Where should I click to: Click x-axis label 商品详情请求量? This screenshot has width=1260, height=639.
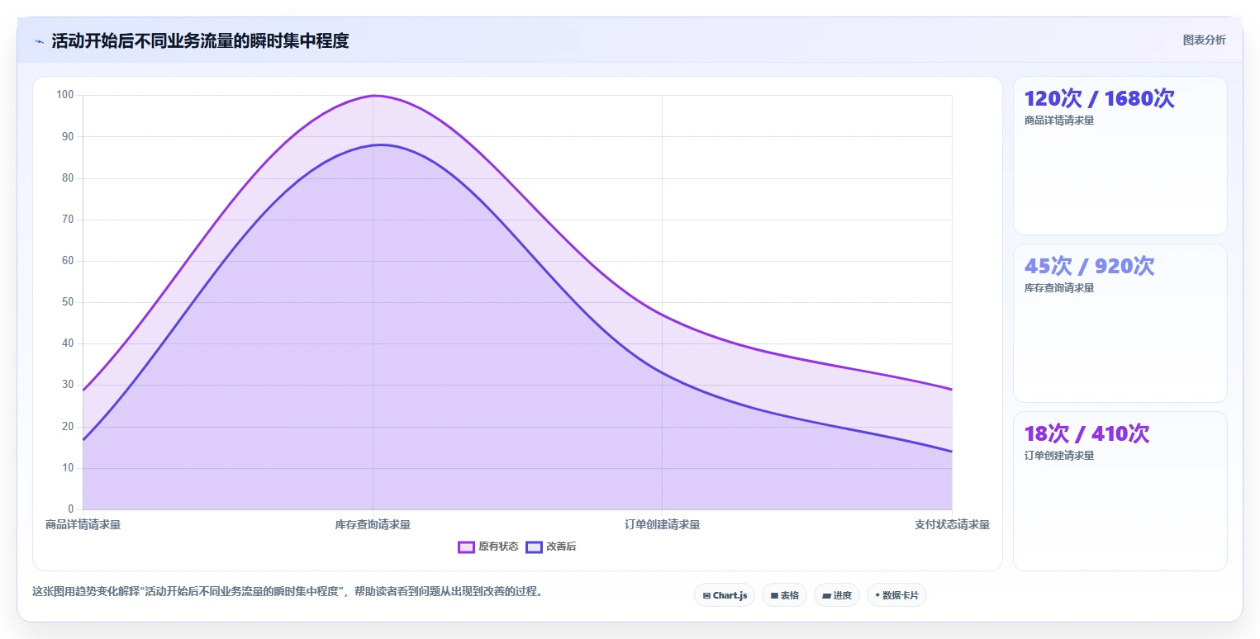click(x=83, y=524)
